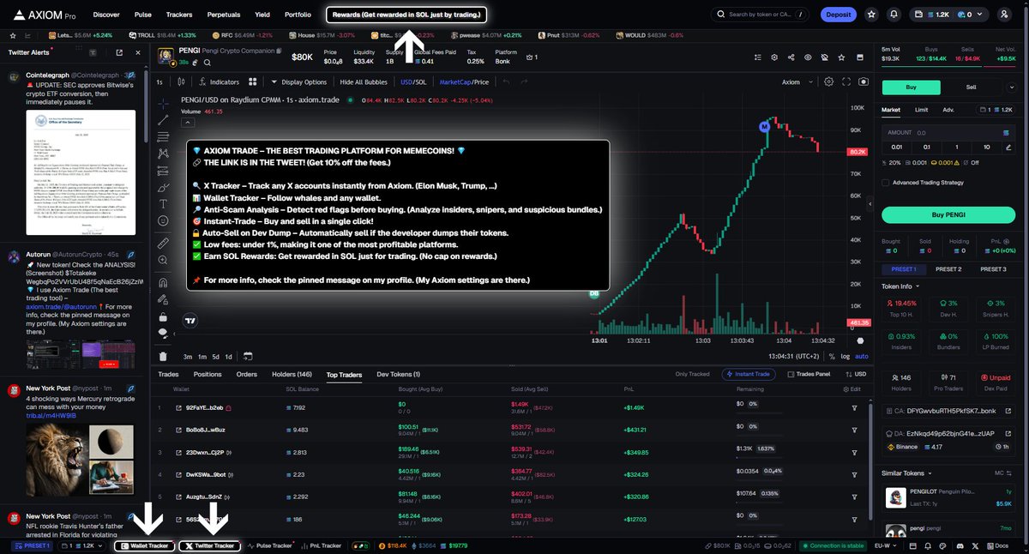Select the ruler measure tool
The height and width of the screenshot is (554, 1029).
point(163,244)
